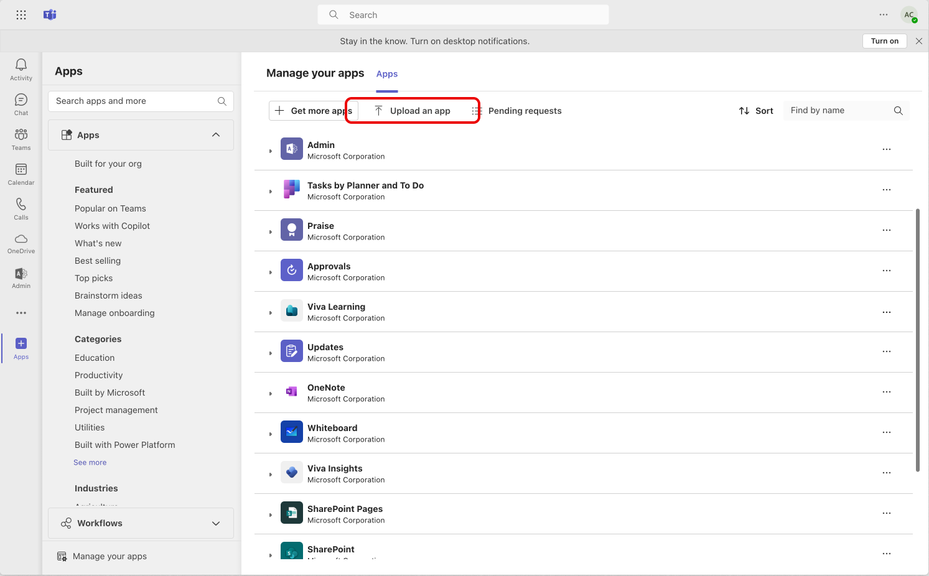The image size is (929, 576).
Task: Open Popular on Teams
Action: (x=110, y=208)
